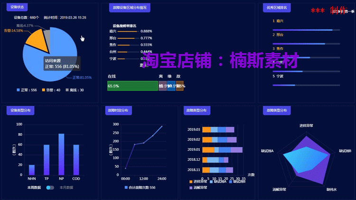Select 故障类型分布 header above the stacked bar chart
This screenshot has width=356, height=200.
[197, 110]
